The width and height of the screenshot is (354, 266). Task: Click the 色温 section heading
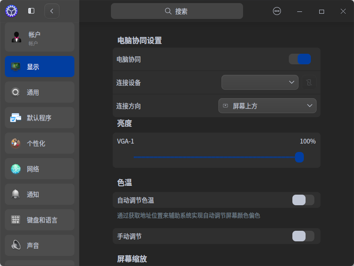[x=125, y=182]
